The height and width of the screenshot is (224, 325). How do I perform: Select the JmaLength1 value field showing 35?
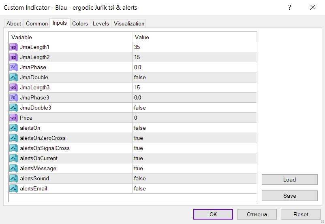195,47
